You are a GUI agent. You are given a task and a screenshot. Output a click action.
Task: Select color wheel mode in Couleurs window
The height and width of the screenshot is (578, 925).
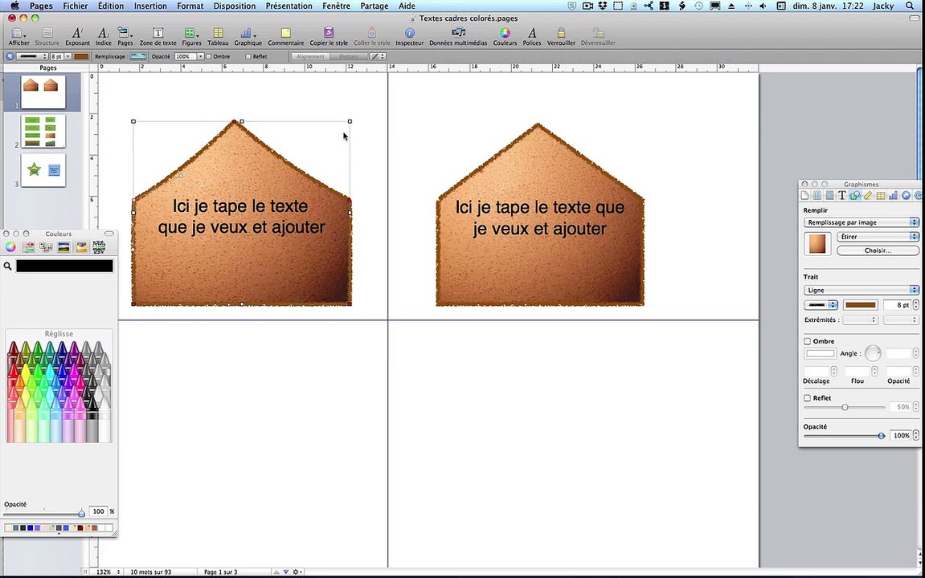pyautogui.click(x=10, y=247)
